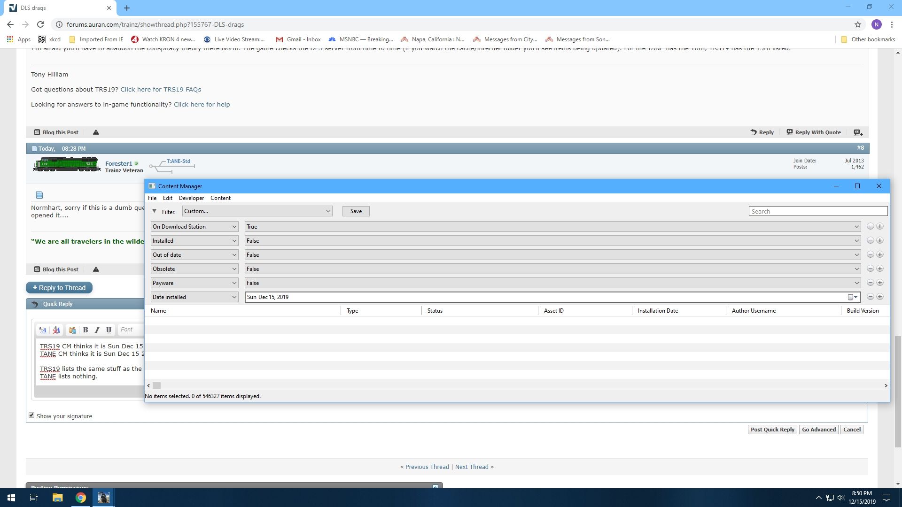Click the Content Manager Search field
Screen dimensions: 902x507
[817, 212]
